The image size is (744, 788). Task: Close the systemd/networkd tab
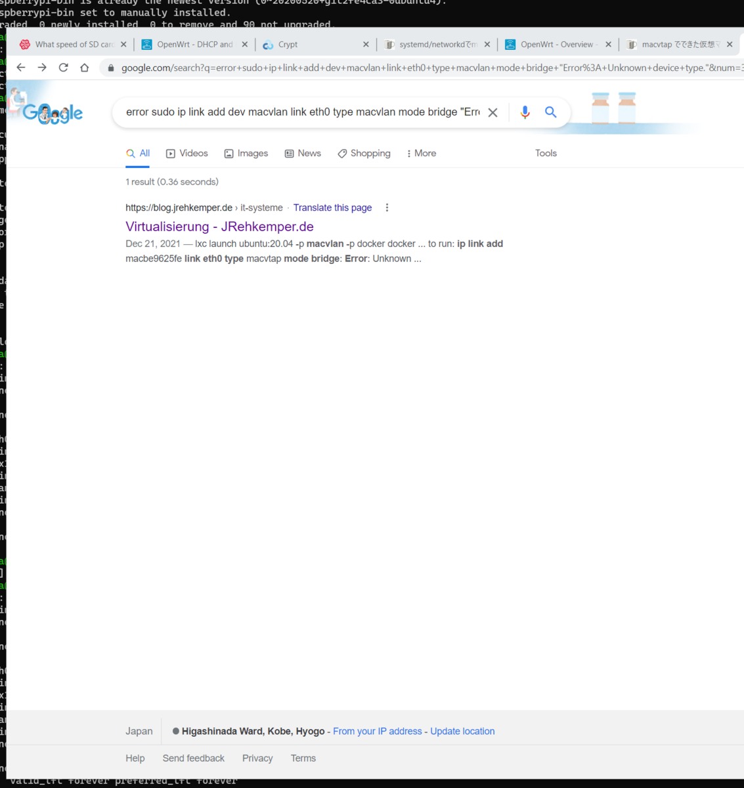487,45
